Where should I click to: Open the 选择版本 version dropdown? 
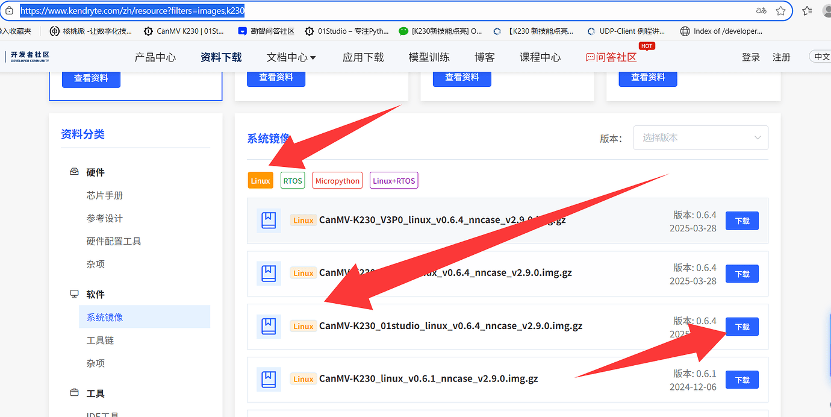700,137
